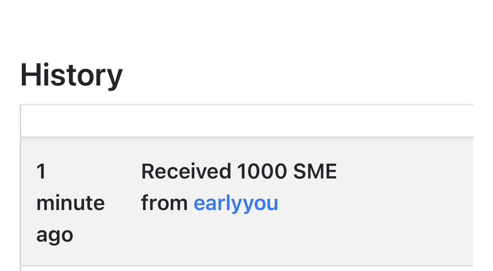Click the '1000' amount in the transaction
The width and height of the screenshot is (493, 271).
point(262,171)
